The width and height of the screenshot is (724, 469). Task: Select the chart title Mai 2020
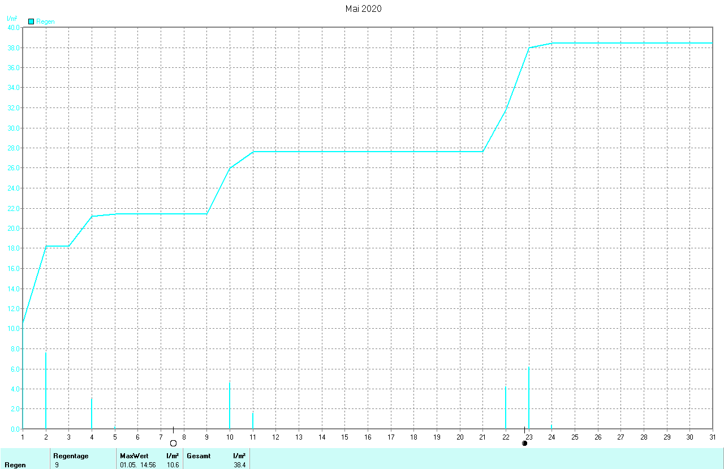coord(363,8)
